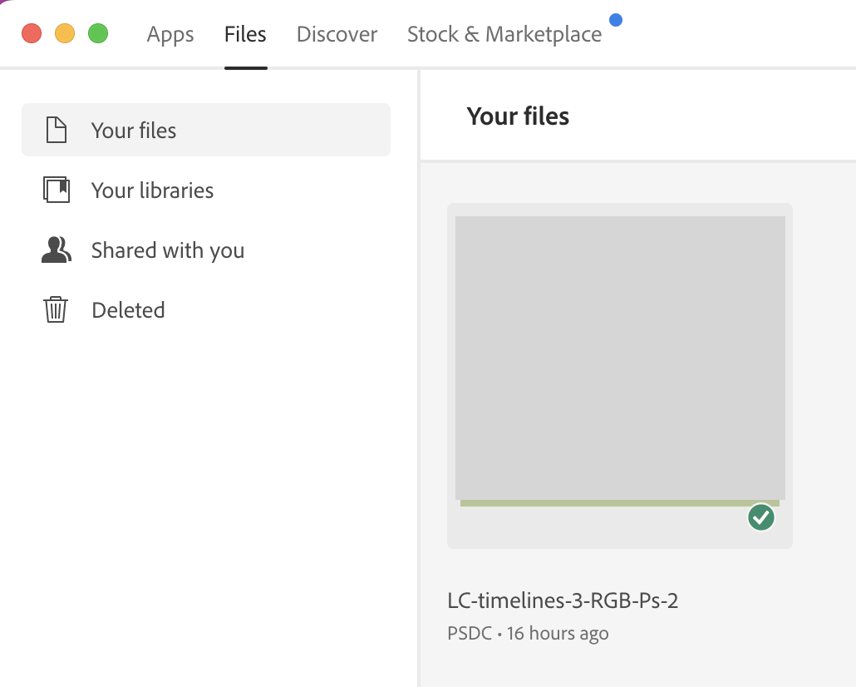This screenshot has height=687, width=856.
Task: Click the blue notification dot indicator
Action: tap(616, 20)
